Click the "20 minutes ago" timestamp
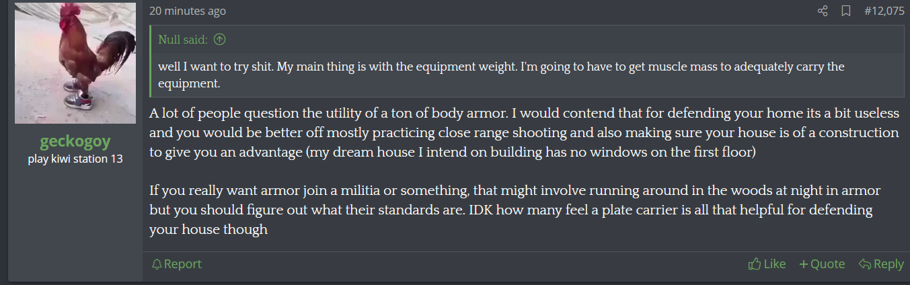The height and width of the screenshot is (285, 910). coord(188,11)
